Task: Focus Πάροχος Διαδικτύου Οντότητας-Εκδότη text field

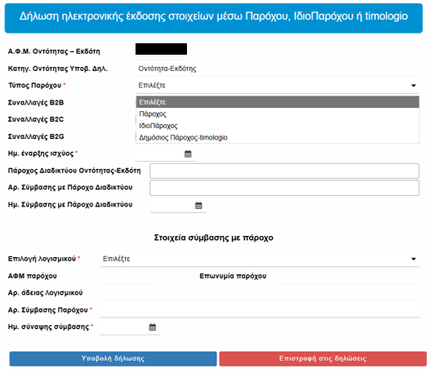Action: (x=284, y=171)
